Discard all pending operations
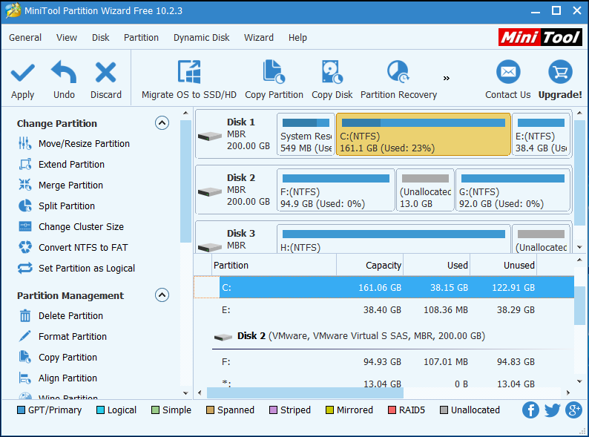 pyautogui.click(x=106, y=80)
